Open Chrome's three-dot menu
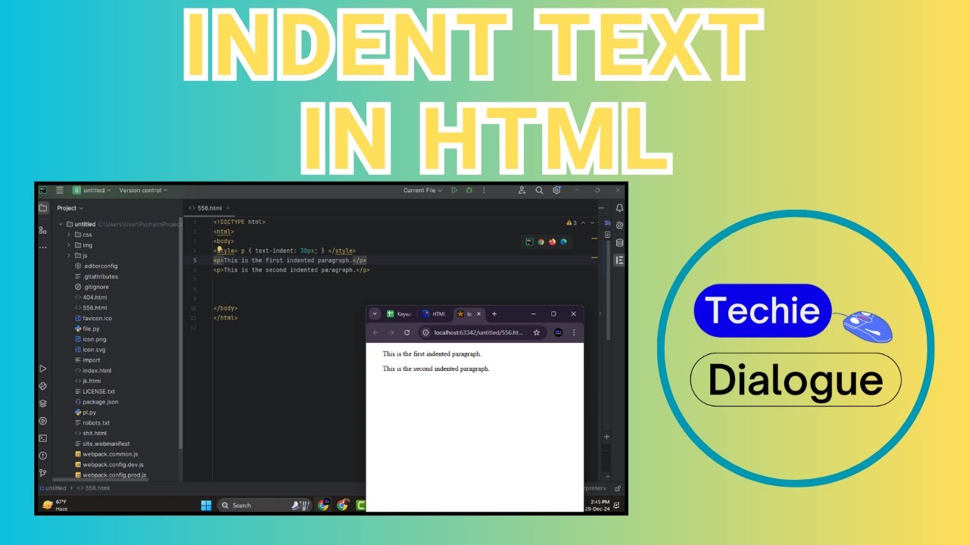The image size is (969, 545). 574,332
